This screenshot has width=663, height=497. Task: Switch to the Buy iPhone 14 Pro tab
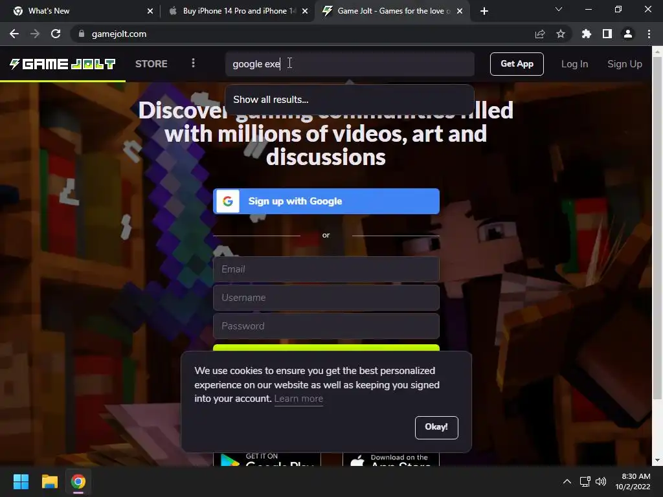[240, 11]
